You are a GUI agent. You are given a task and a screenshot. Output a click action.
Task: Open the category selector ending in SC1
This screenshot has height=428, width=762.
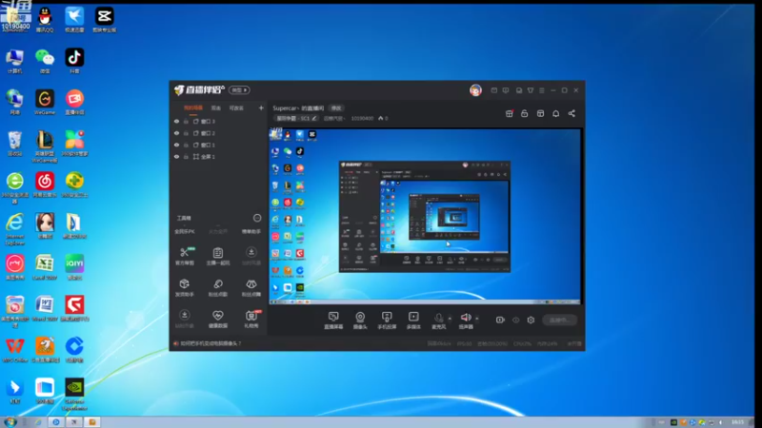click(x=296, y=118)
